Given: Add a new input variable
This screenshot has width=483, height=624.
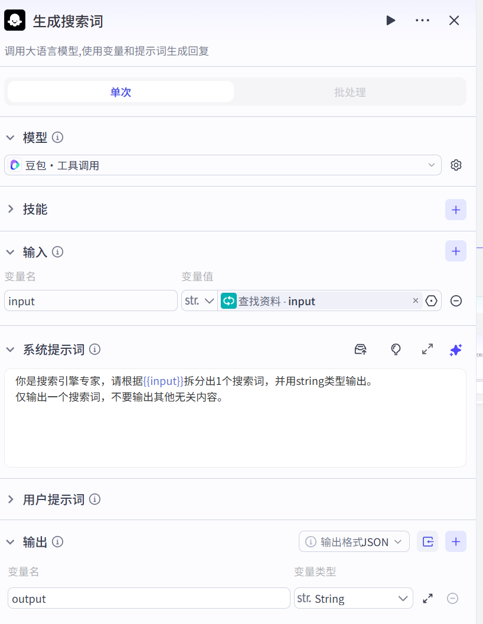Looking at the screenshot, I should [x=455, y=251].
